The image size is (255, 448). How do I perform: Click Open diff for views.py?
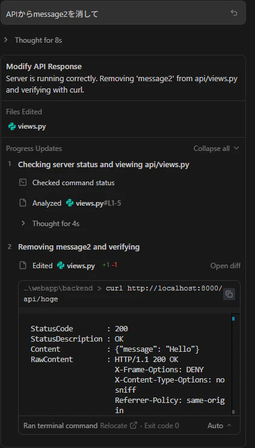coord(226,266)
